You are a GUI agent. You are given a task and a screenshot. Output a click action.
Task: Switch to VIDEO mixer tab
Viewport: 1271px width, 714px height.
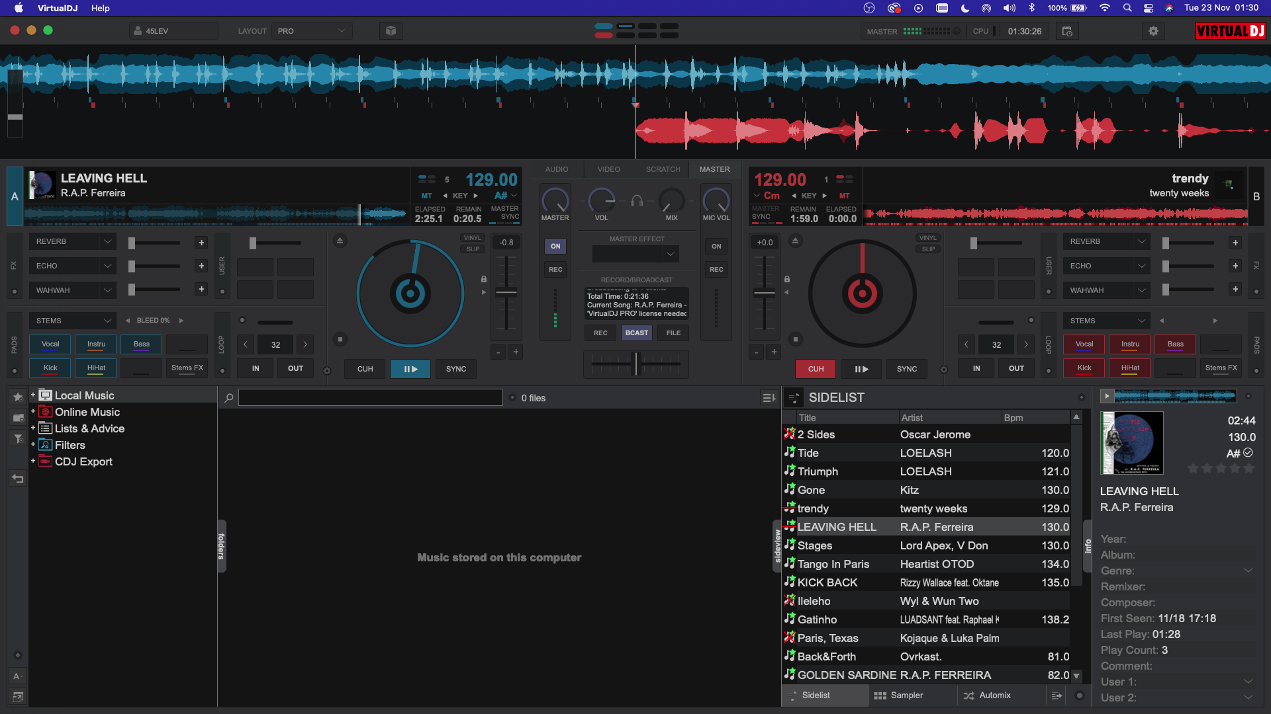pos(608,169)
